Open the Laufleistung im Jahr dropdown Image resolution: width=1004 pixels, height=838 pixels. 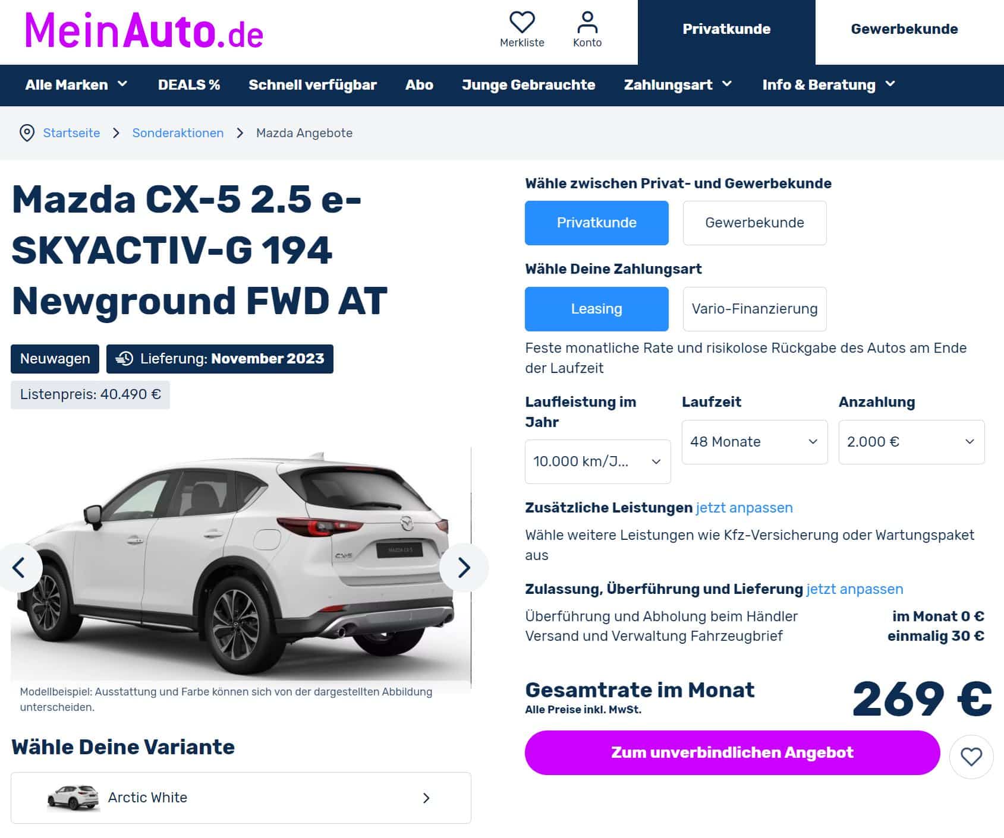click(x=597, y=461)
